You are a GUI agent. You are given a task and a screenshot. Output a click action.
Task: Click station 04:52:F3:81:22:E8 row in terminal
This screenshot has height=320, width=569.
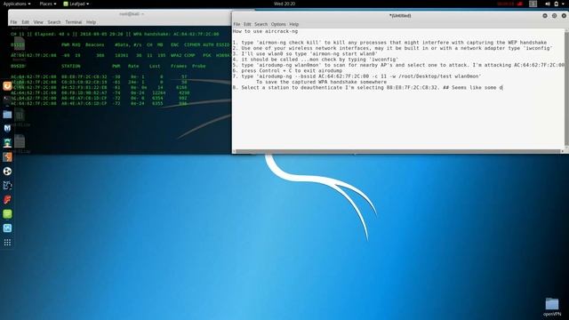[x=99, y=87]
